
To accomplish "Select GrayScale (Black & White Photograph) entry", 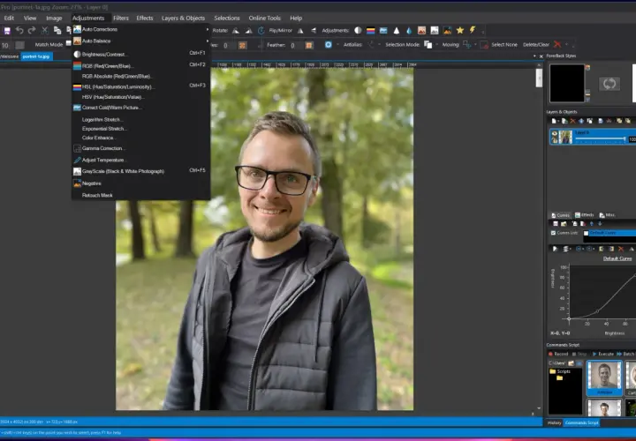I will [140, 171].
